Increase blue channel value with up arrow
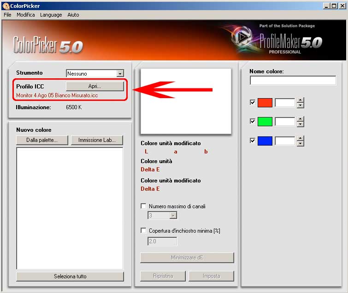 (300, 138)
